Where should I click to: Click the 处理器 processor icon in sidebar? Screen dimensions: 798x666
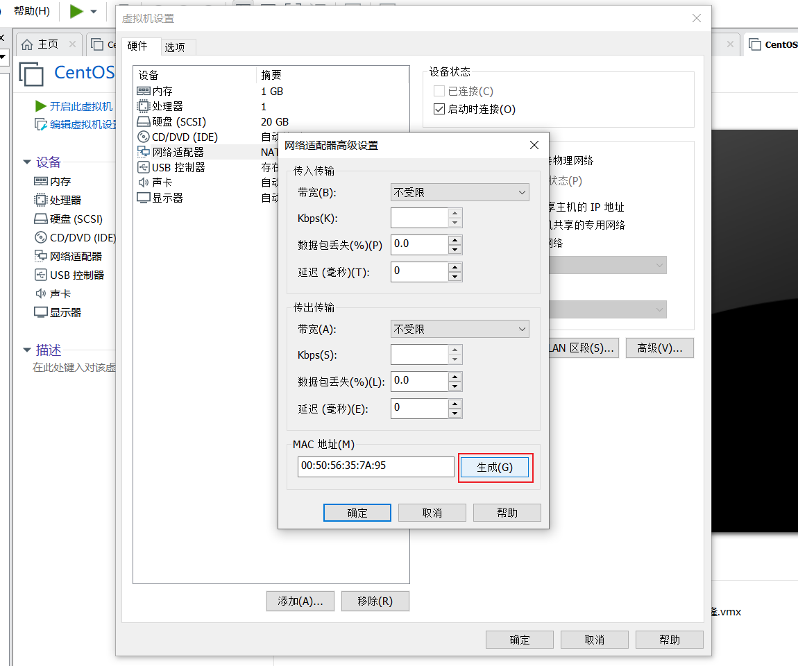coord(41,200)
